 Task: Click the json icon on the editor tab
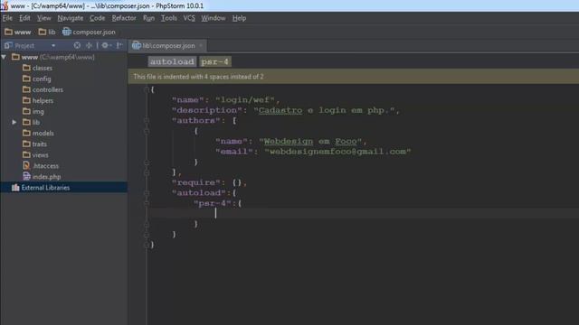137,45
